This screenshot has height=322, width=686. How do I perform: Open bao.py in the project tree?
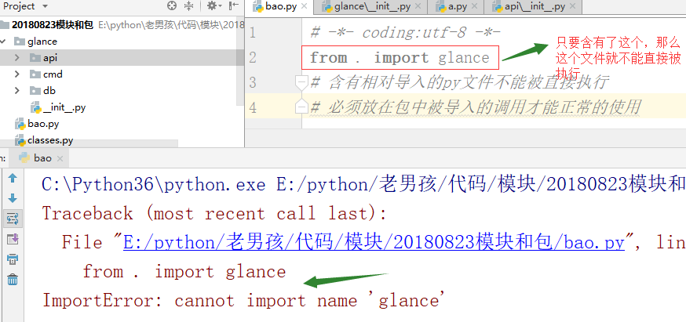point(37,124)
